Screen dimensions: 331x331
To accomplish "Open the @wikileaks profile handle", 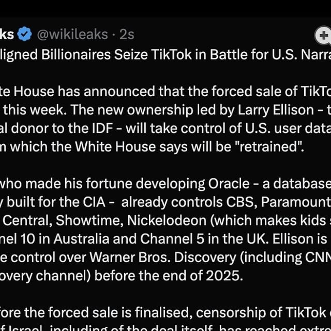I will tap(72, 35).
